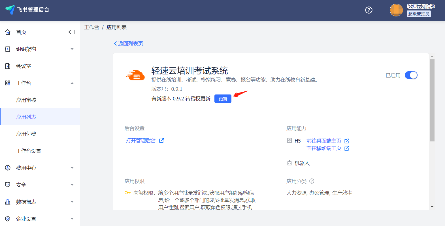Disable the 已启用 app toggle
The image size is (445, 226).
tap(411, 75)
